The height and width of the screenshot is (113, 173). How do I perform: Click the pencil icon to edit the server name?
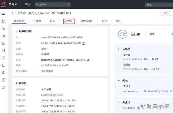84,43
